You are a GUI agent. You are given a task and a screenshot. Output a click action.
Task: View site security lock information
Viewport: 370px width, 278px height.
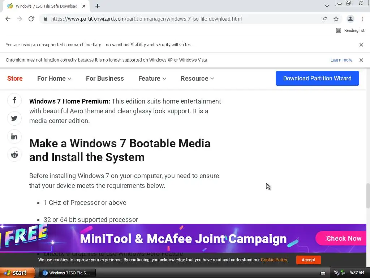click(46, 19)
